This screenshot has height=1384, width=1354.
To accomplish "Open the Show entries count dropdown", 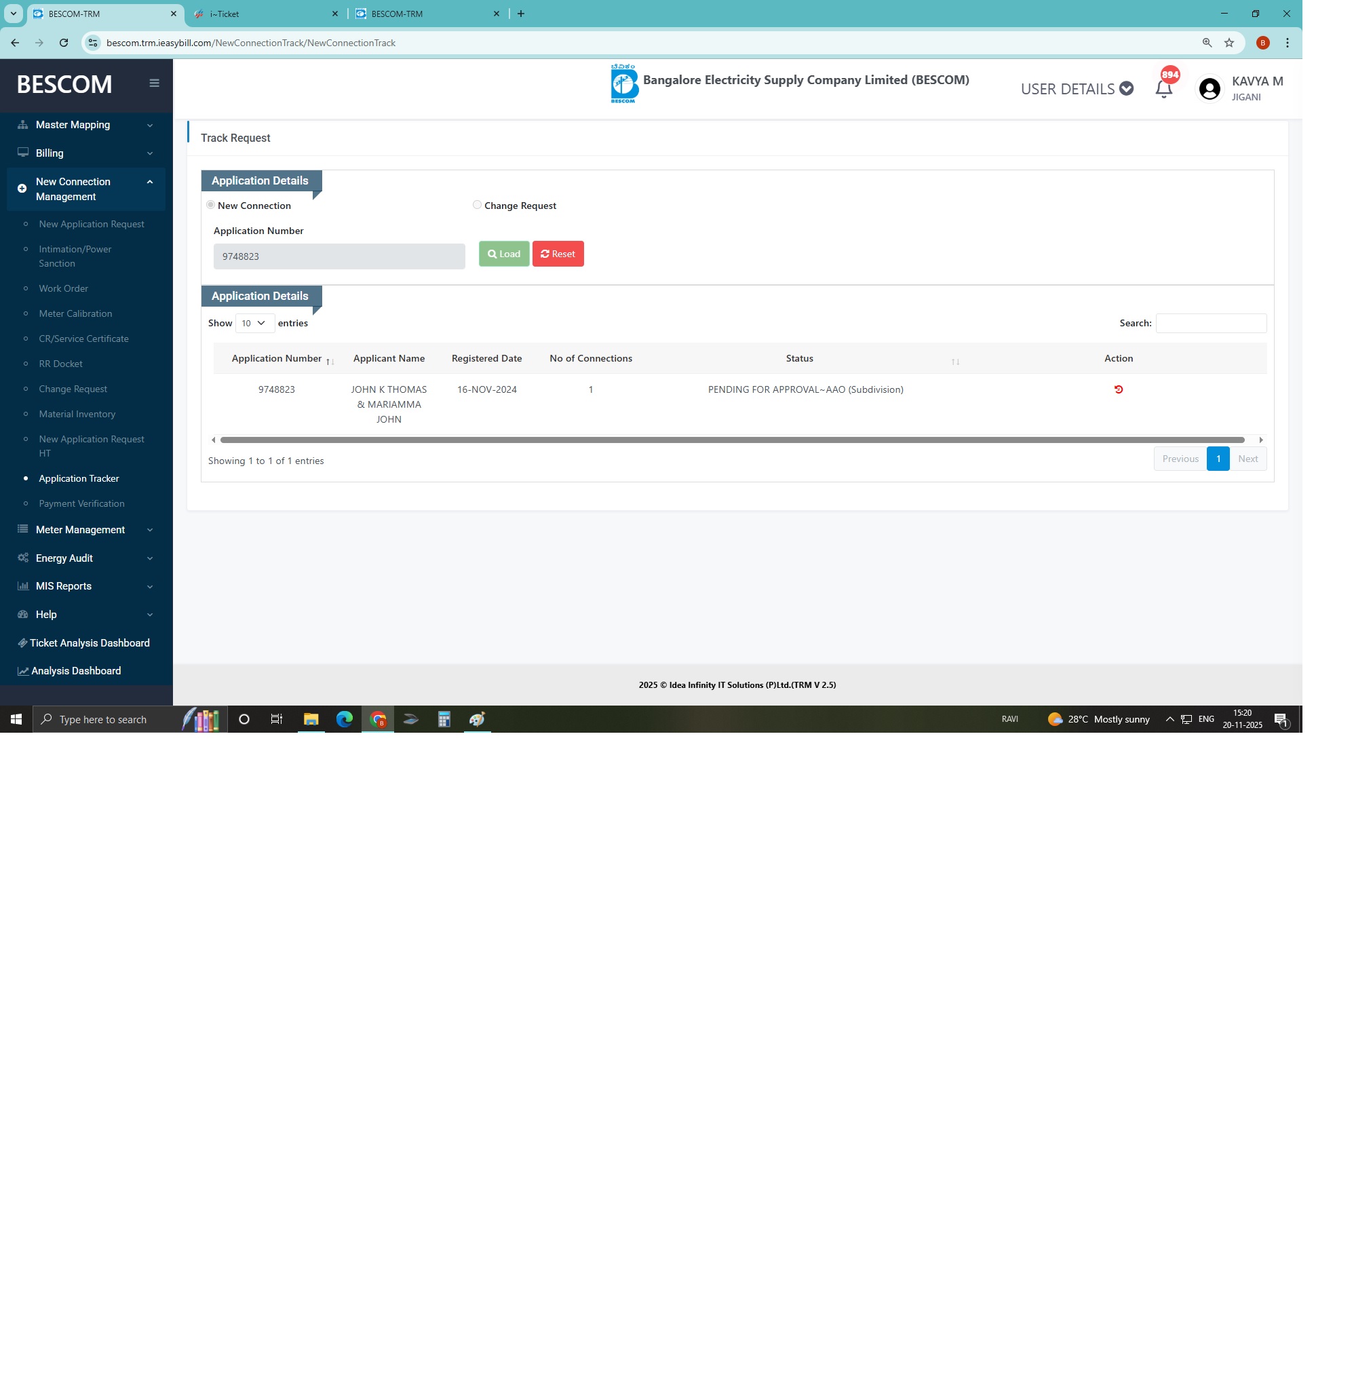I will pyautogui.click(x=254, y=323).
